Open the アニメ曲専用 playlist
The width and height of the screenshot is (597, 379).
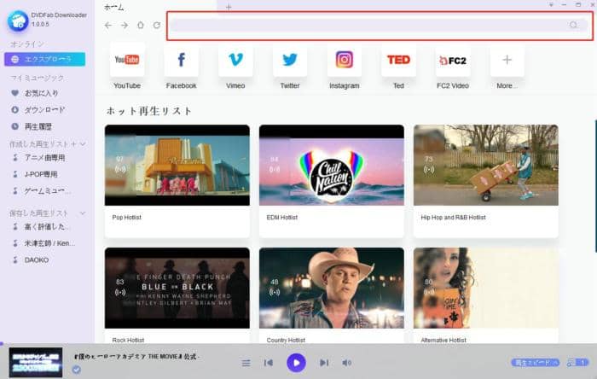click(44, 158)
